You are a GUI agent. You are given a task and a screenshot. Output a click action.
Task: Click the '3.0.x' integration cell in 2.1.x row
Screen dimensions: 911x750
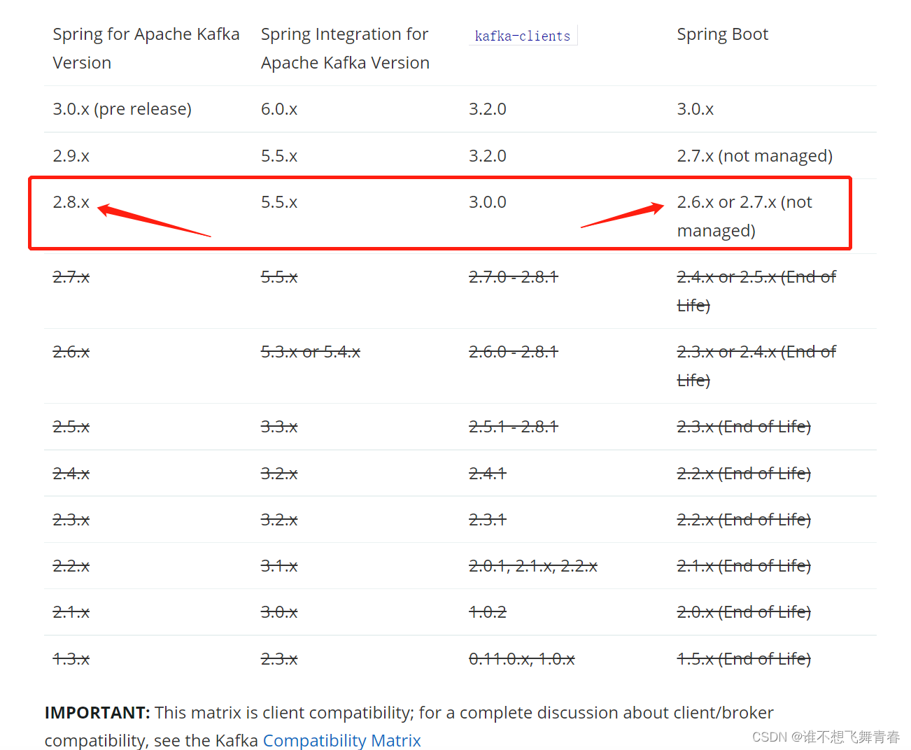pos(279,612)
